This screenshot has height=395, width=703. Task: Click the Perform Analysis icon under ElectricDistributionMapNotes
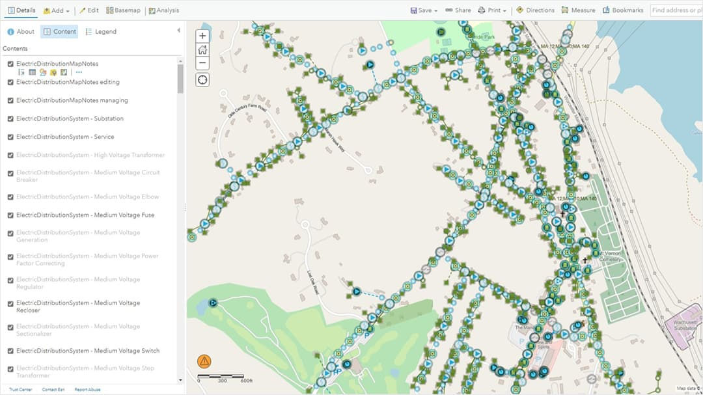point(63,72)
